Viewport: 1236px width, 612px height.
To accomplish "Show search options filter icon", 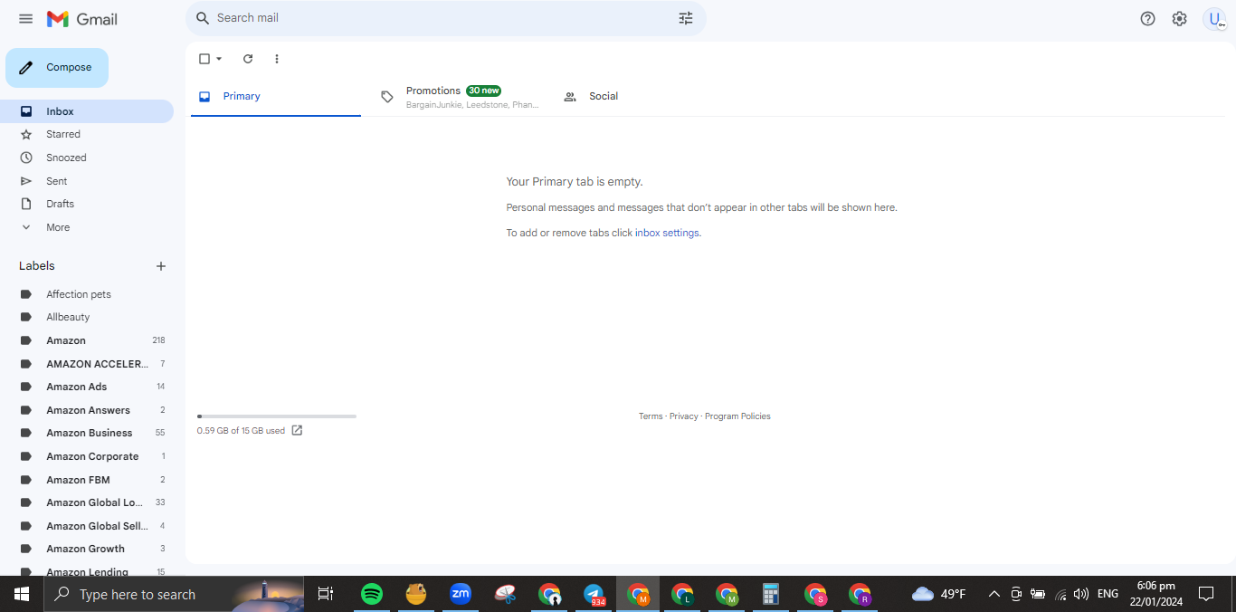I will click(x=686, y=18).
